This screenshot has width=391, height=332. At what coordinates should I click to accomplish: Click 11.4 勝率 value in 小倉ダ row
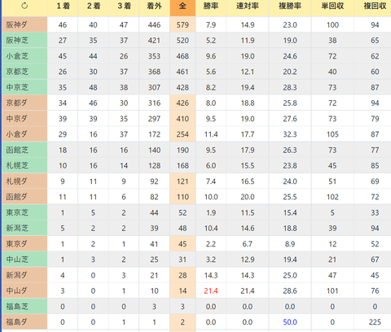211,134
